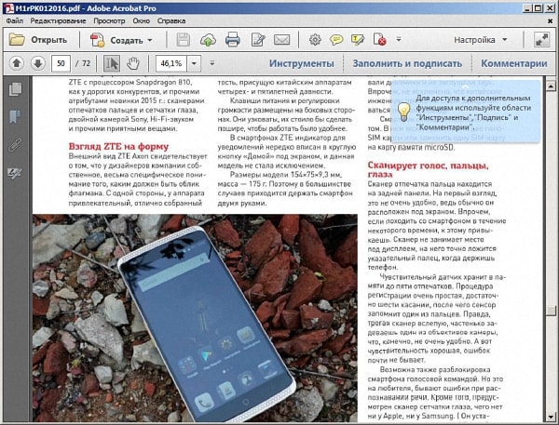
Task: Select the text selection cursor tool
Action: [112, 63]
